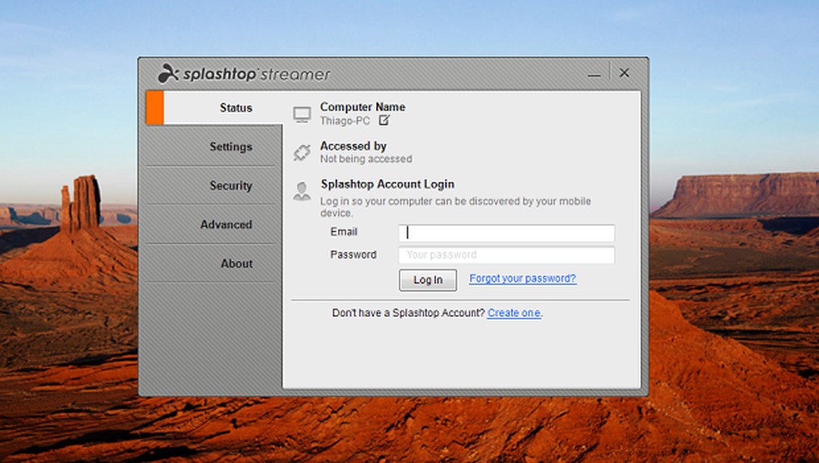Image resolution: width=819 pixels, height=463 pixels.
Task: Open the Settings tab
Action: pos(231,147)
